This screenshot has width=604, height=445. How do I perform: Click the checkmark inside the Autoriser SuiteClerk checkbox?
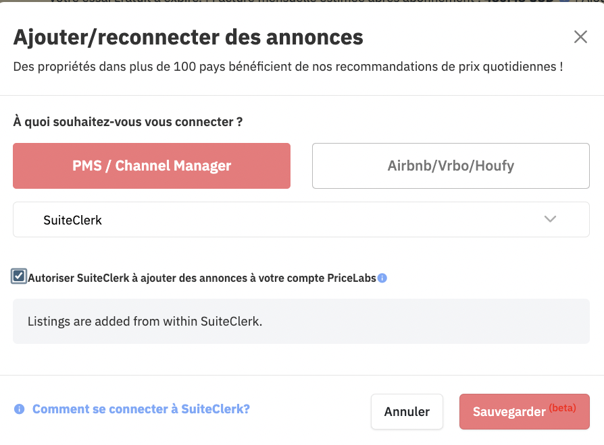click(x=18, y=276)
